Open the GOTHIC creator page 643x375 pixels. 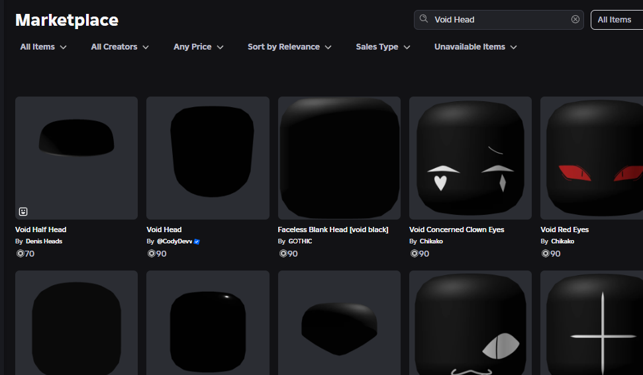300,241
